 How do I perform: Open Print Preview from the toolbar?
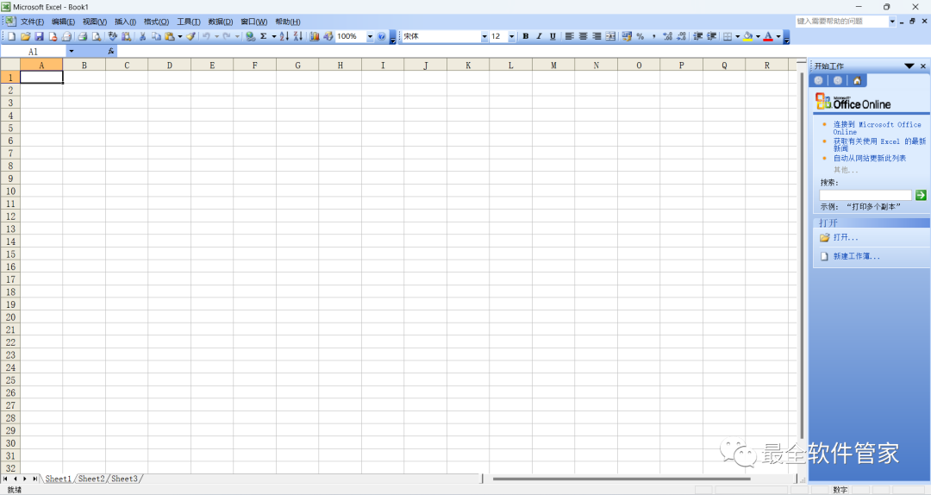click(x=97, y=36)
